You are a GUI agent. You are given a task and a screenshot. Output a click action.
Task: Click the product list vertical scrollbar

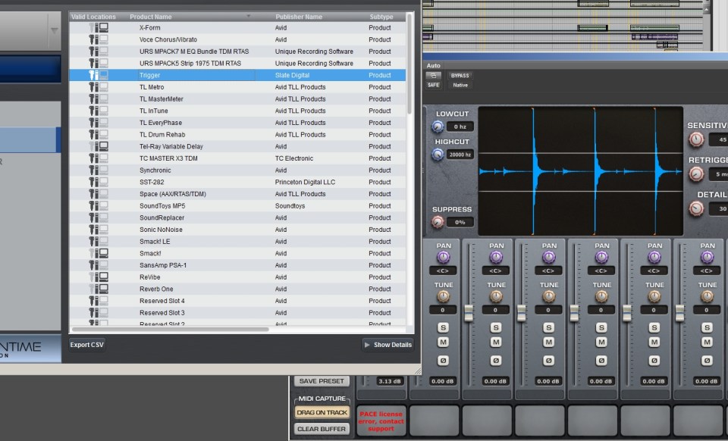tap(410, 61)
